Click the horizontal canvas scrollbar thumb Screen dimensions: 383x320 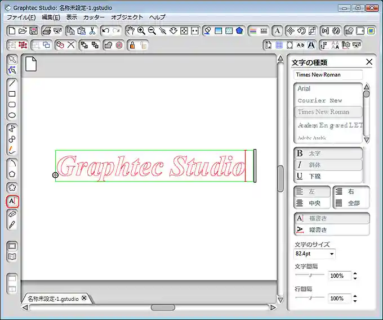163,307
